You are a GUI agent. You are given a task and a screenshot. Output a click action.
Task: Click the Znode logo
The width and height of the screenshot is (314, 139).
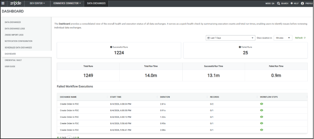[16, 3]
